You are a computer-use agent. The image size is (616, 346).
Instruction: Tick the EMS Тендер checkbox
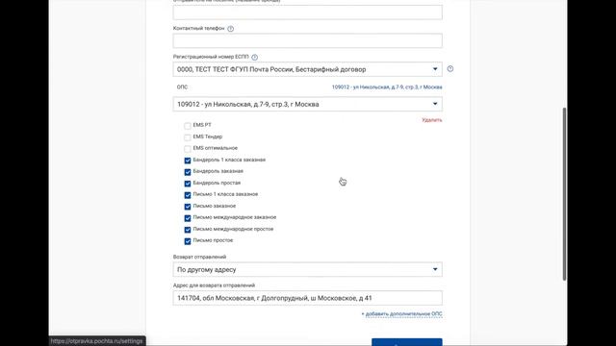coord(188,137)
